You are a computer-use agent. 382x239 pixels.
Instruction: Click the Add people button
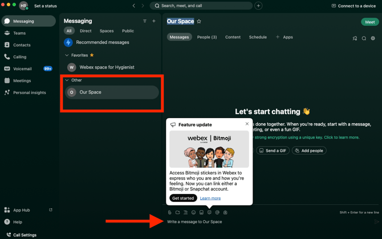pos(309,151)
